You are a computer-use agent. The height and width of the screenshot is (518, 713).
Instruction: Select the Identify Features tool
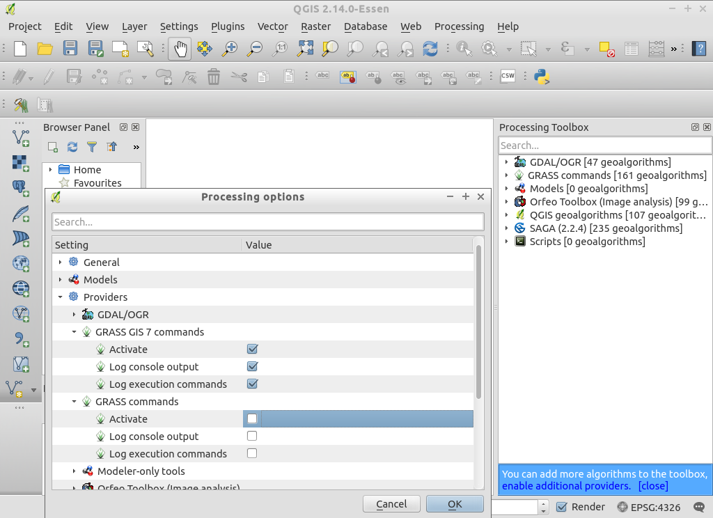click(464, 48)
